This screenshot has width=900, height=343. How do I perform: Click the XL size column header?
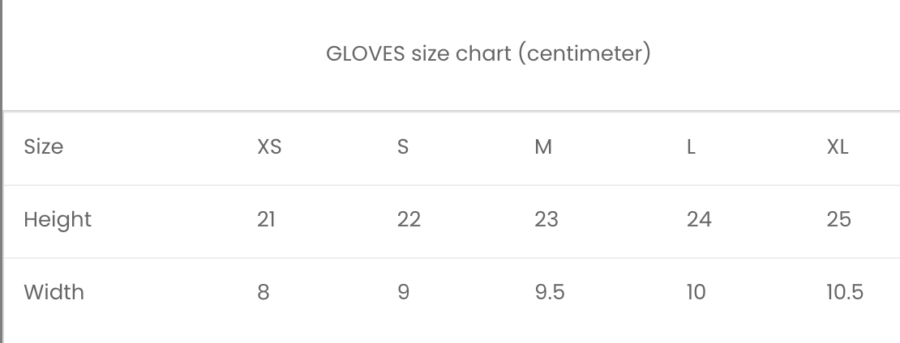click(x=838, y=146)
